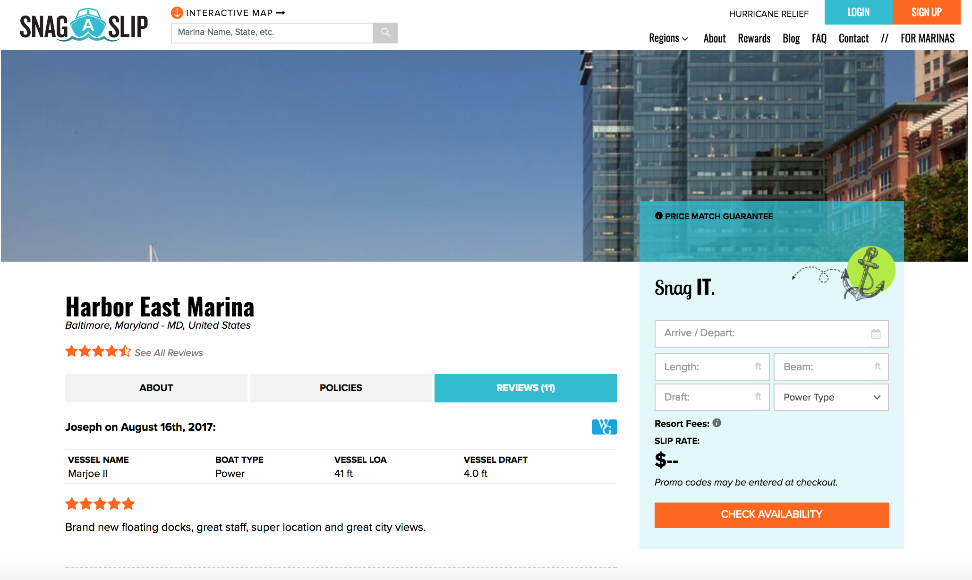Select the Reviews (11) tab
Viewport: 972px width, 580px height.
tap(526, 388)
